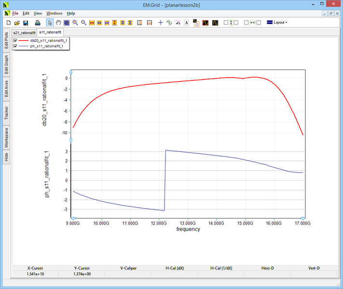The image size is (343, 289).
Task: Click the crosshair cursor tool
Action: point(161,23)
